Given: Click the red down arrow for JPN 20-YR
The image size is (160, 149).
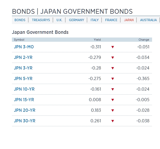Looking at the screenshot, I should (x=112, y=110).
